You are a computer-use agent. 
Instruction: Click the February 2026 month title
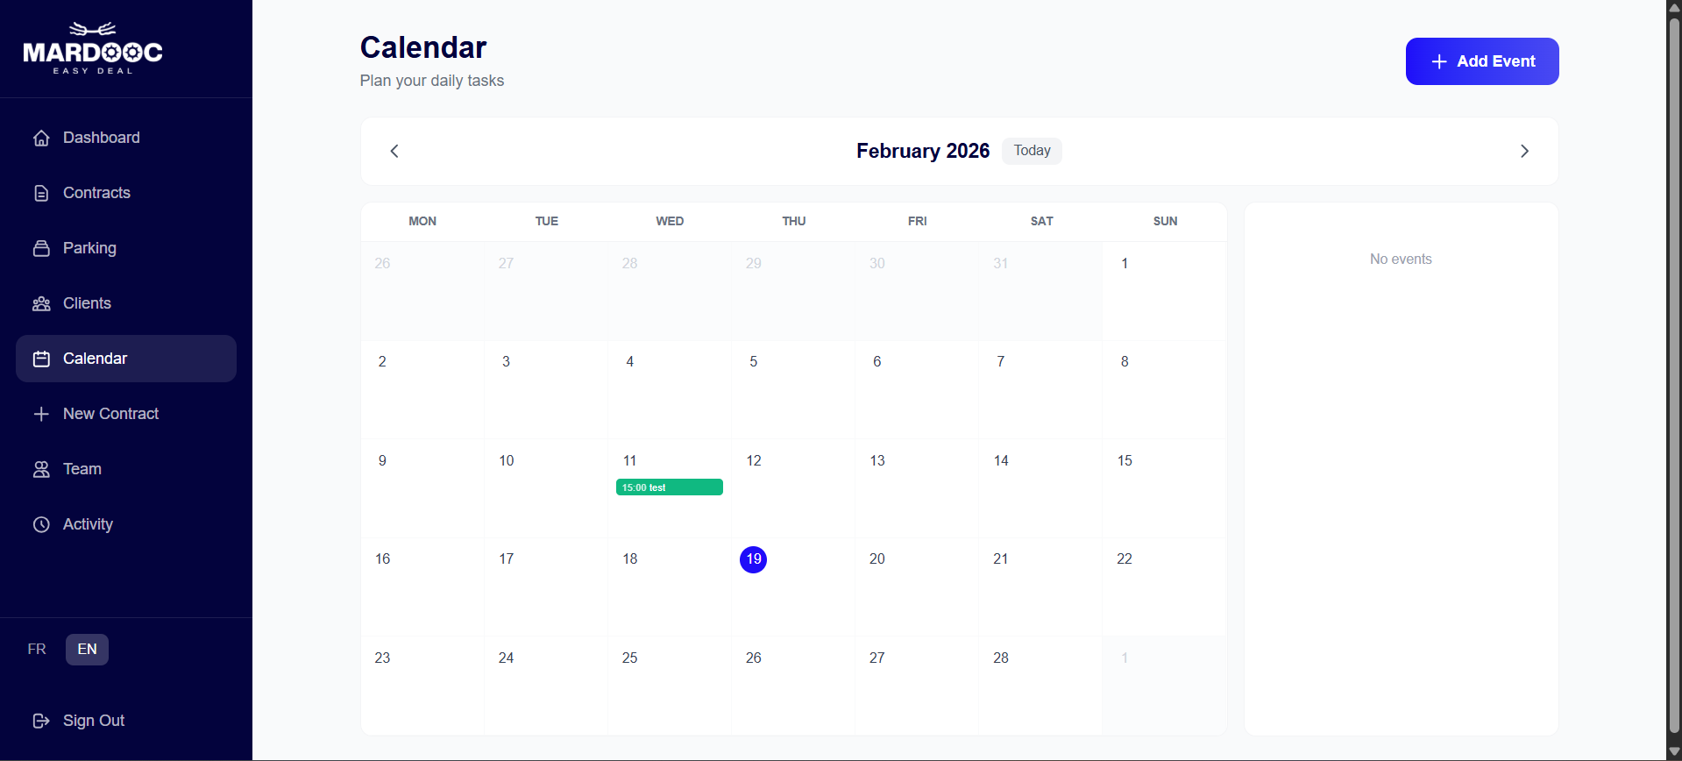tap(923, 151)
